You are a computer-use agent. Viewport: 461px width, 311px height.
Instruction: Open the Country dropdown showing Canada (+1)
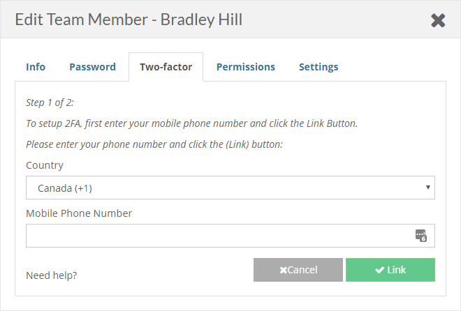click(224, 188)
